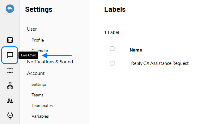Go to Variables settings

point(40,116)
